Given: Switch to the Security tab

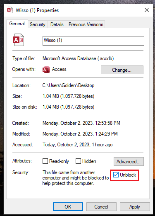Looking at the screenshot, I should tap(38, 24).
